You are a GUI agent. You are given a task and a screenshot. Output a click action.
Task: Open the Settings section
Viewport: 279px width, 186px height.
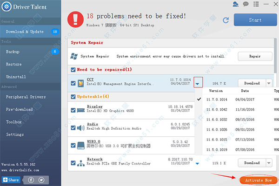coord(30,134)
